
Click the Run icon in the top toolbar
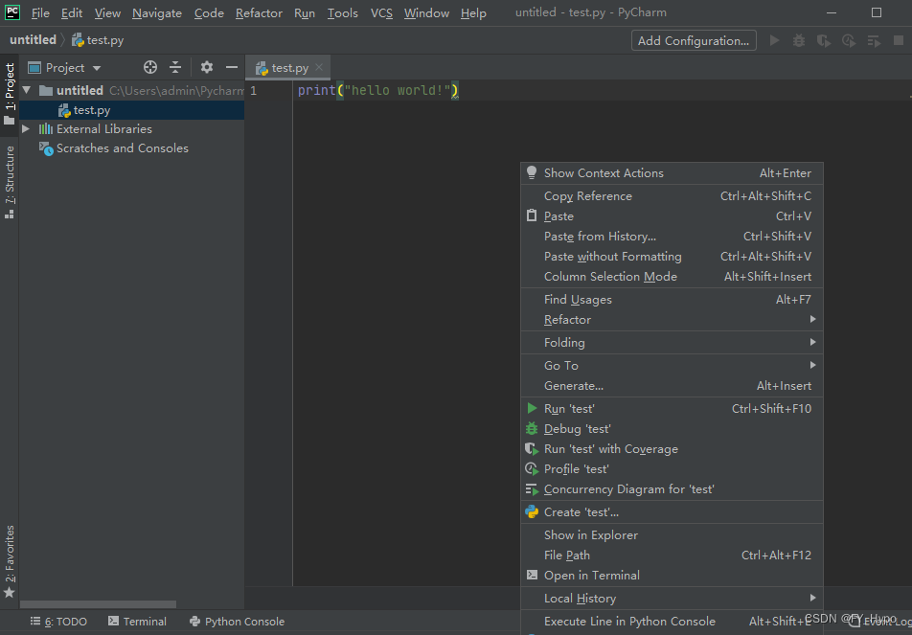(x=775, y=40)
